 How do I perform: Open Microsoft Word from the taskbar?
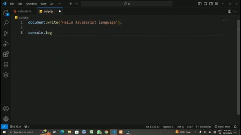(x=84, y=132)
